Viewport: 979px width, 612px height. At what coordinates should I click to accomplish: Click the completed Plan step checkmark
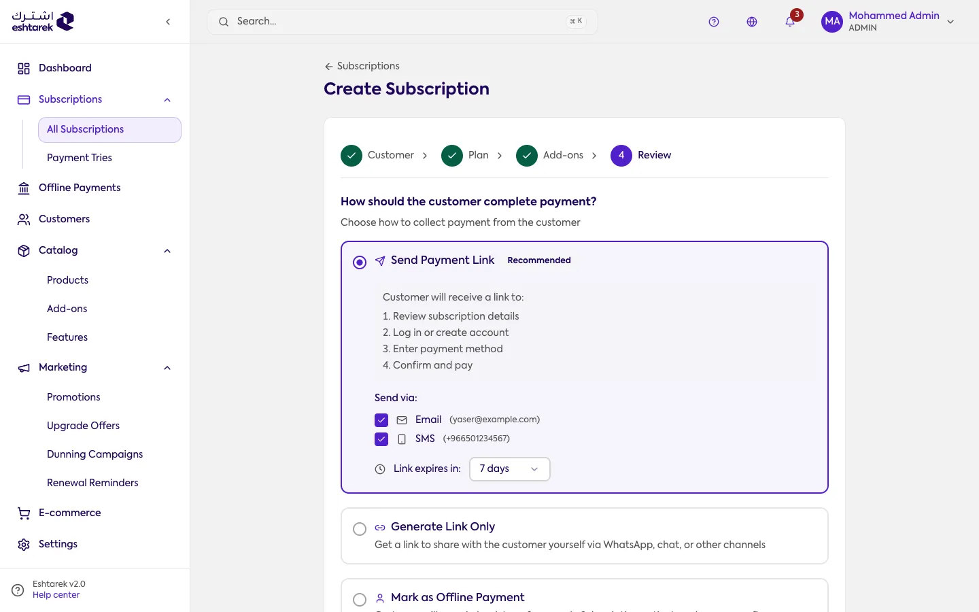[x=452, y=155]
